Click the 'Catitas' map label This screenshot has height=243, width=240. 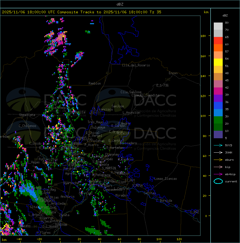click(x=150, y=193)
